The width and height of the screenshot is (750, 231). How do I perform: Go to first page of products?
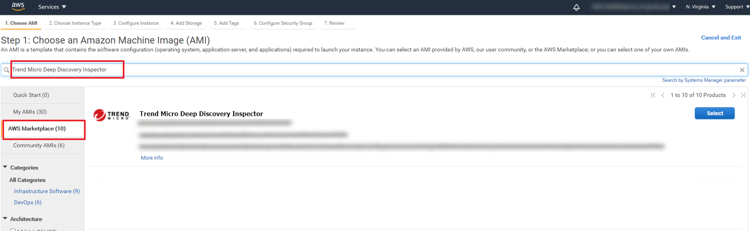point(653,95)
